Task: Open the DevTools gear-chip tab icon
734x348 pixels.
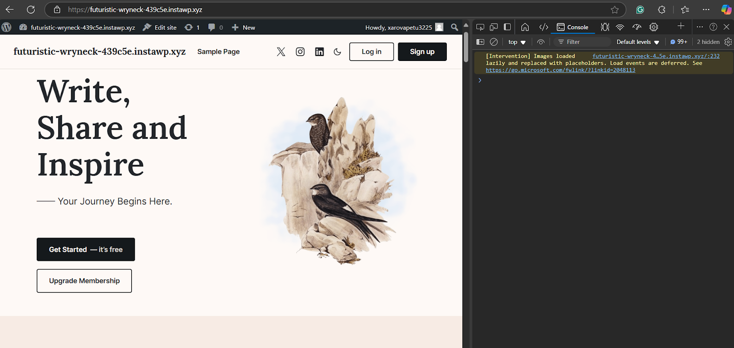Action: click(x=654, y=27)
